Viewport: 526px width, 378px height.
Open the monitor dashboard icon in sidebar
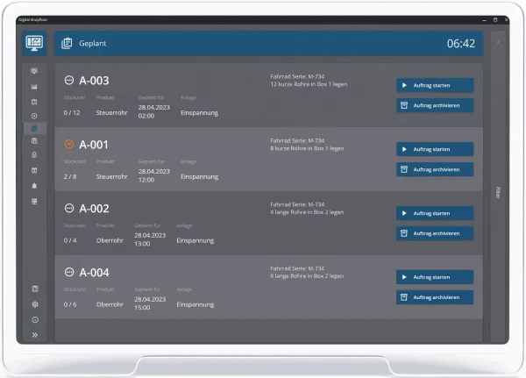pos(34,70)
